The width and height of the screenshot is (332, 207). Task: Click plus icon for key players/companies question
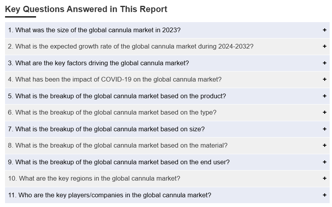coord(325,195)
